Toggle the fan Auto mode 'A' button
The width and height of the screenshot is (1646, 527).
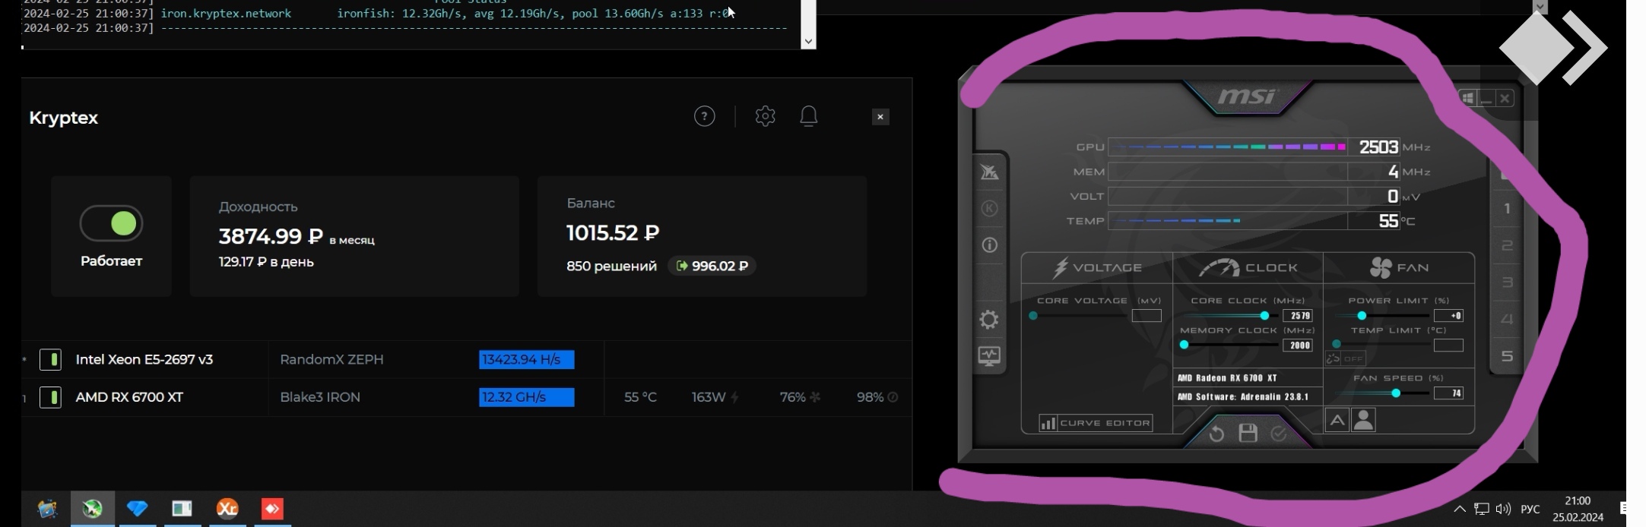[1337, 420]
